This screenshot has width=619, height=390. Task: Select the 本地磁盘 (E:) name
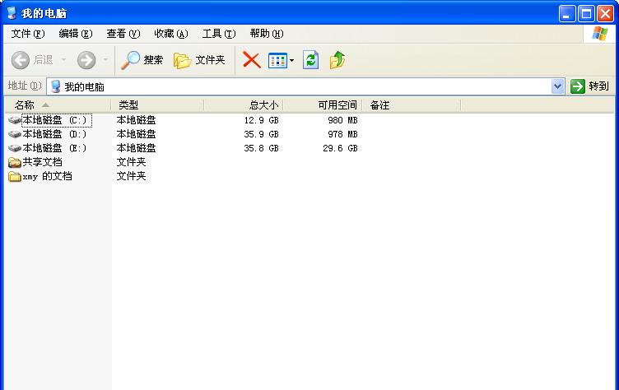pyautogui.click(x=54, y=148)
